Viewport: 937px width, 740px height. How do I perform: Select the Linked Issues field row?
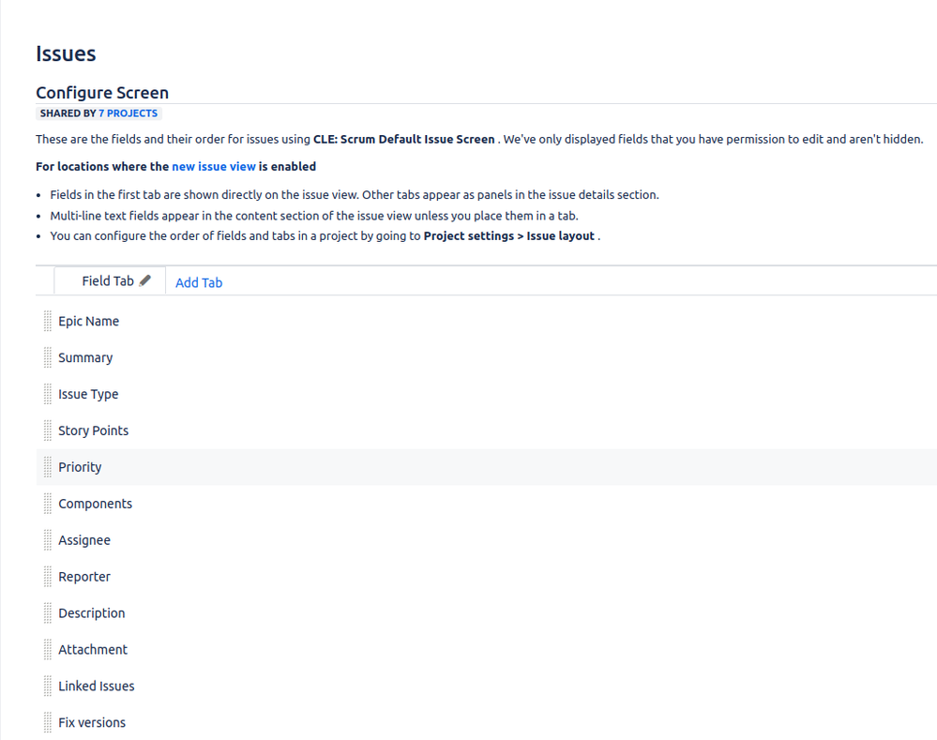[x=97, y=686]
